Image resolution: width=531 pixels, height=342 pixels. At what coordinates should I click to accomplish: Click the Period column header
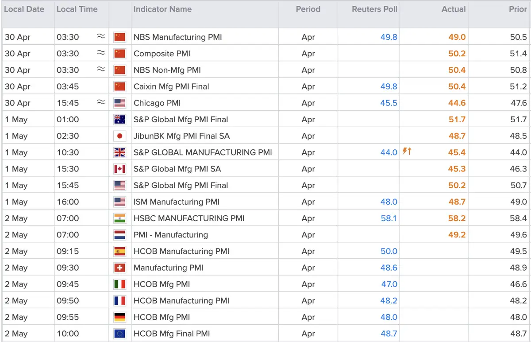[308, 9]
